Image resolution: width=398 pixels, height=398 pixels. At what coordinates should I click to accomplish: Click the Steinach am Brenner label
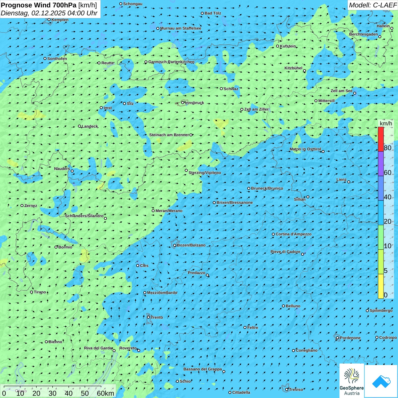(169, 135)
